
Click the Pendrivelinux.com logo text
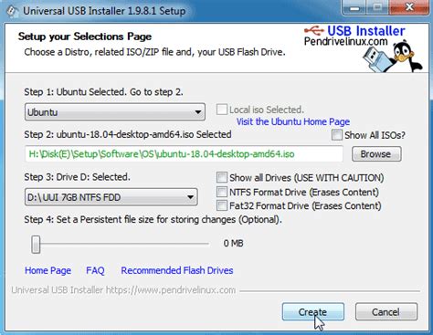click(x=345, y=42)
